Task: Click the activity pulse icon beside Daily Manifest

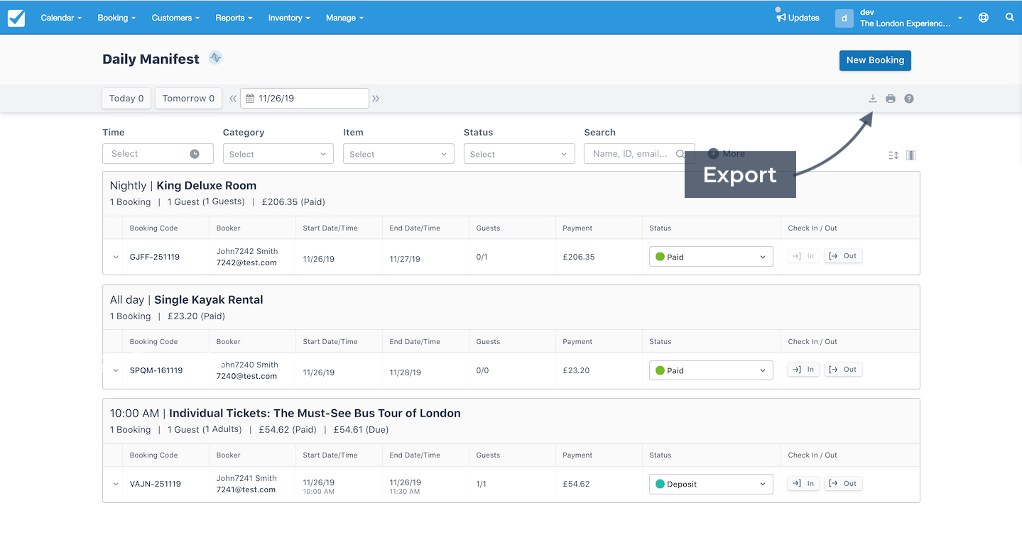Action: pyautogui.click(x=216, y=58)
